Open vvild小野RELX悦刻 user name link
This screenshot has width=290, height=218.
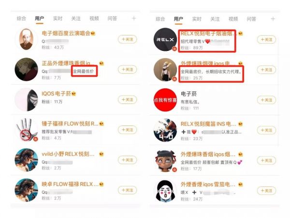(68, 154)
